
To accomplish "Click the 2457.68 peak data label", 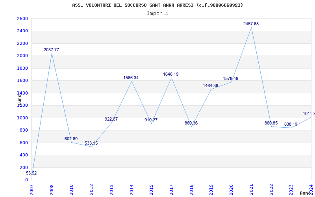I will (x=251, y=24).
